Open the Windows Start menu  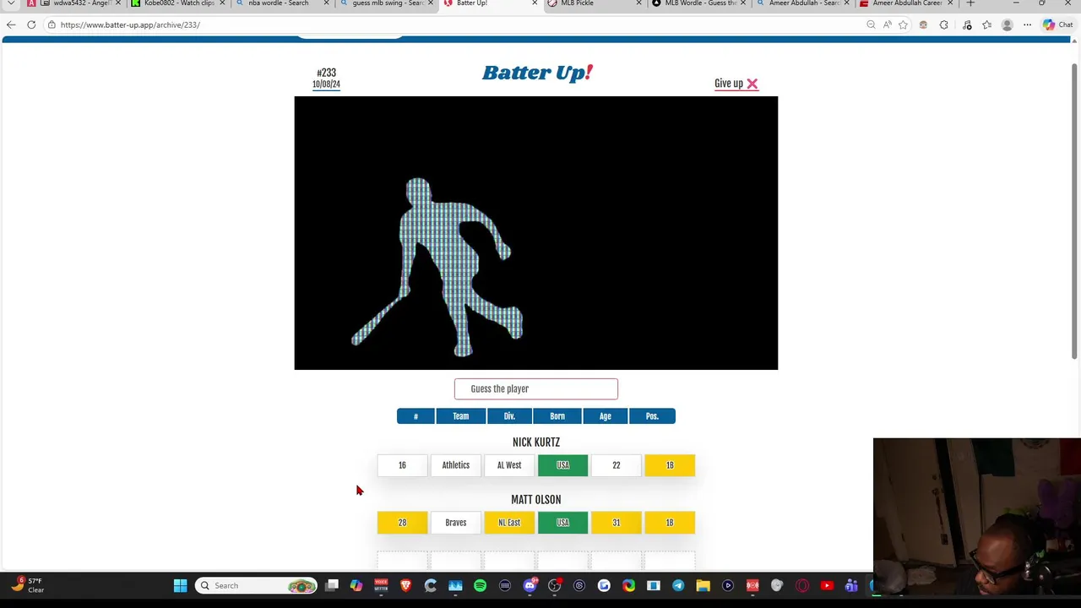point(180,585)
